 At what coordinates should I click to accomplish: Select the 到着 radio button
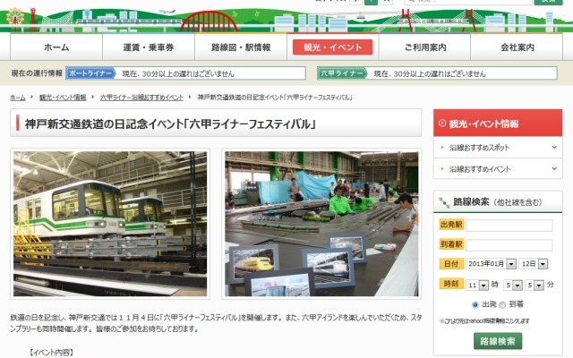coord(502,304)
